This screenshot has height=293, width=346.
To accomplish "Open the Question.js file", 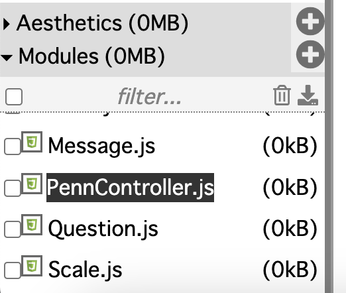I will click(103, 229).
